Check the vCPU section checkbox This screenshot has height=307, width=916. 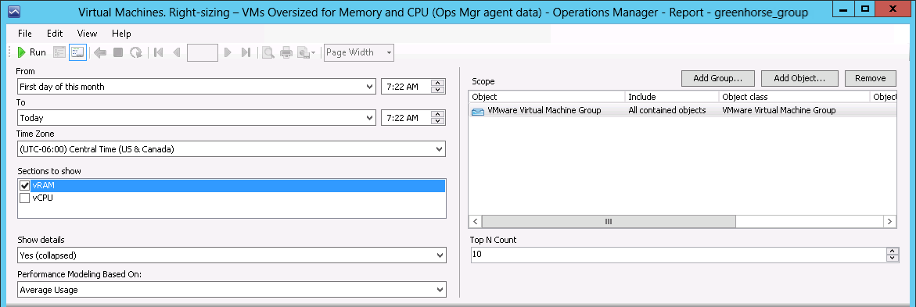[x=24, y=198]
